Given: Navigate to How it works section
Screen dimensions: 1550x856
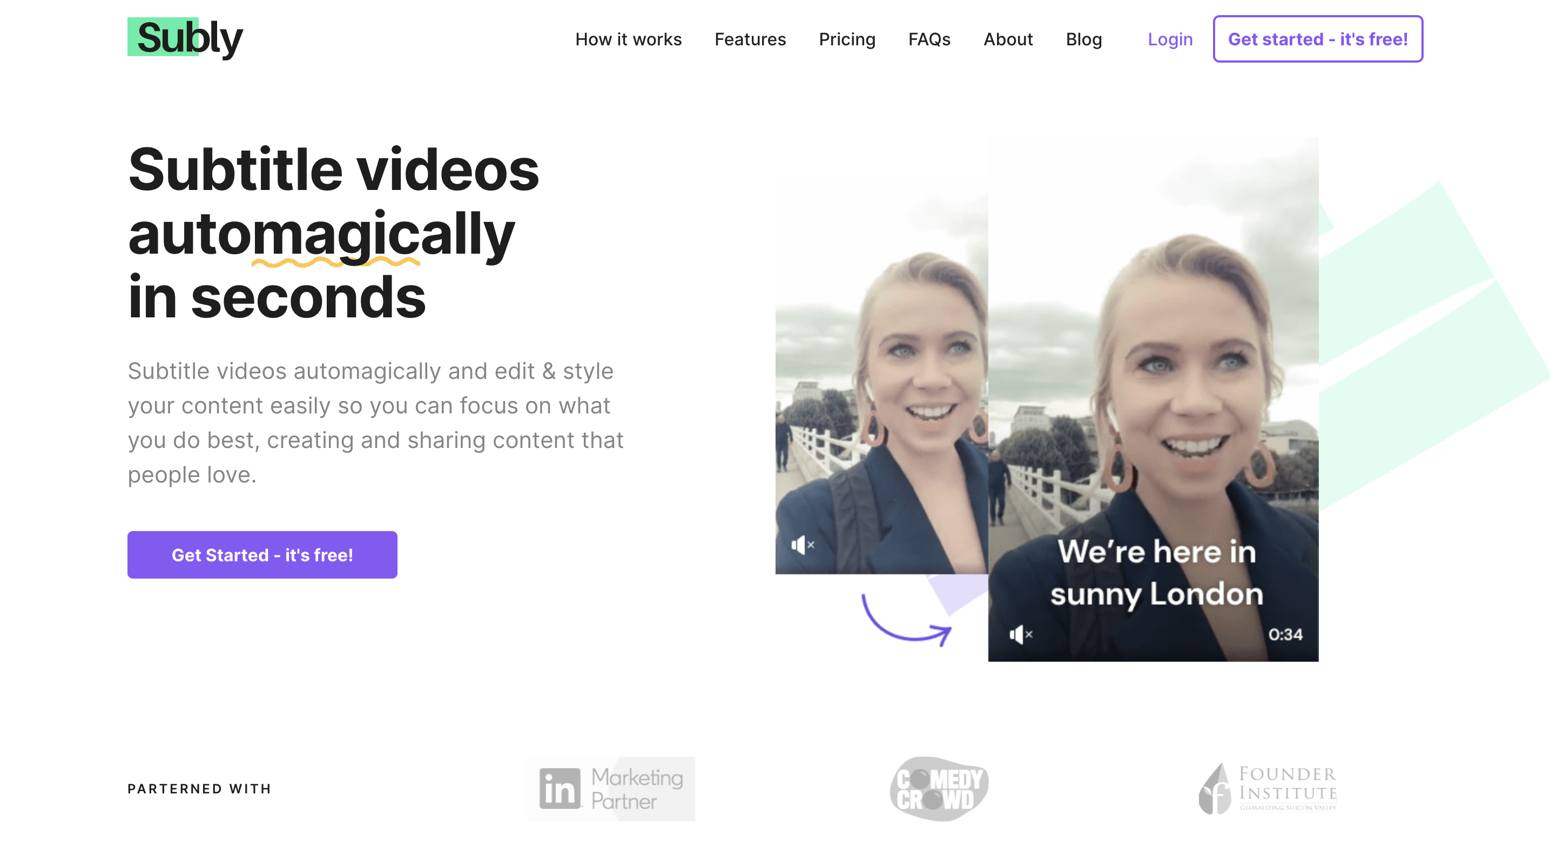Looking at the screenshot, I should pos(630,39).
